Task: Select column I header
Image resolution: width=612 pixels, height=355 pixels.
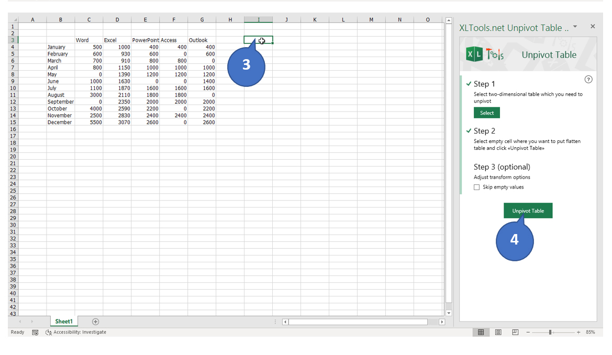Action: point(259,19)
